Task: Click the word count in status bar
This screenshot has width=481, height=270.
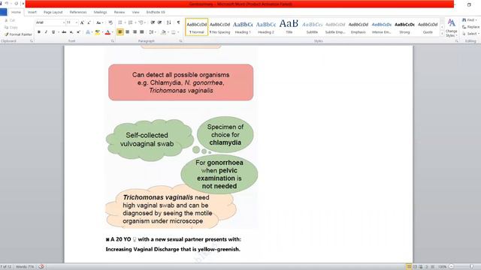Action: 25,267
